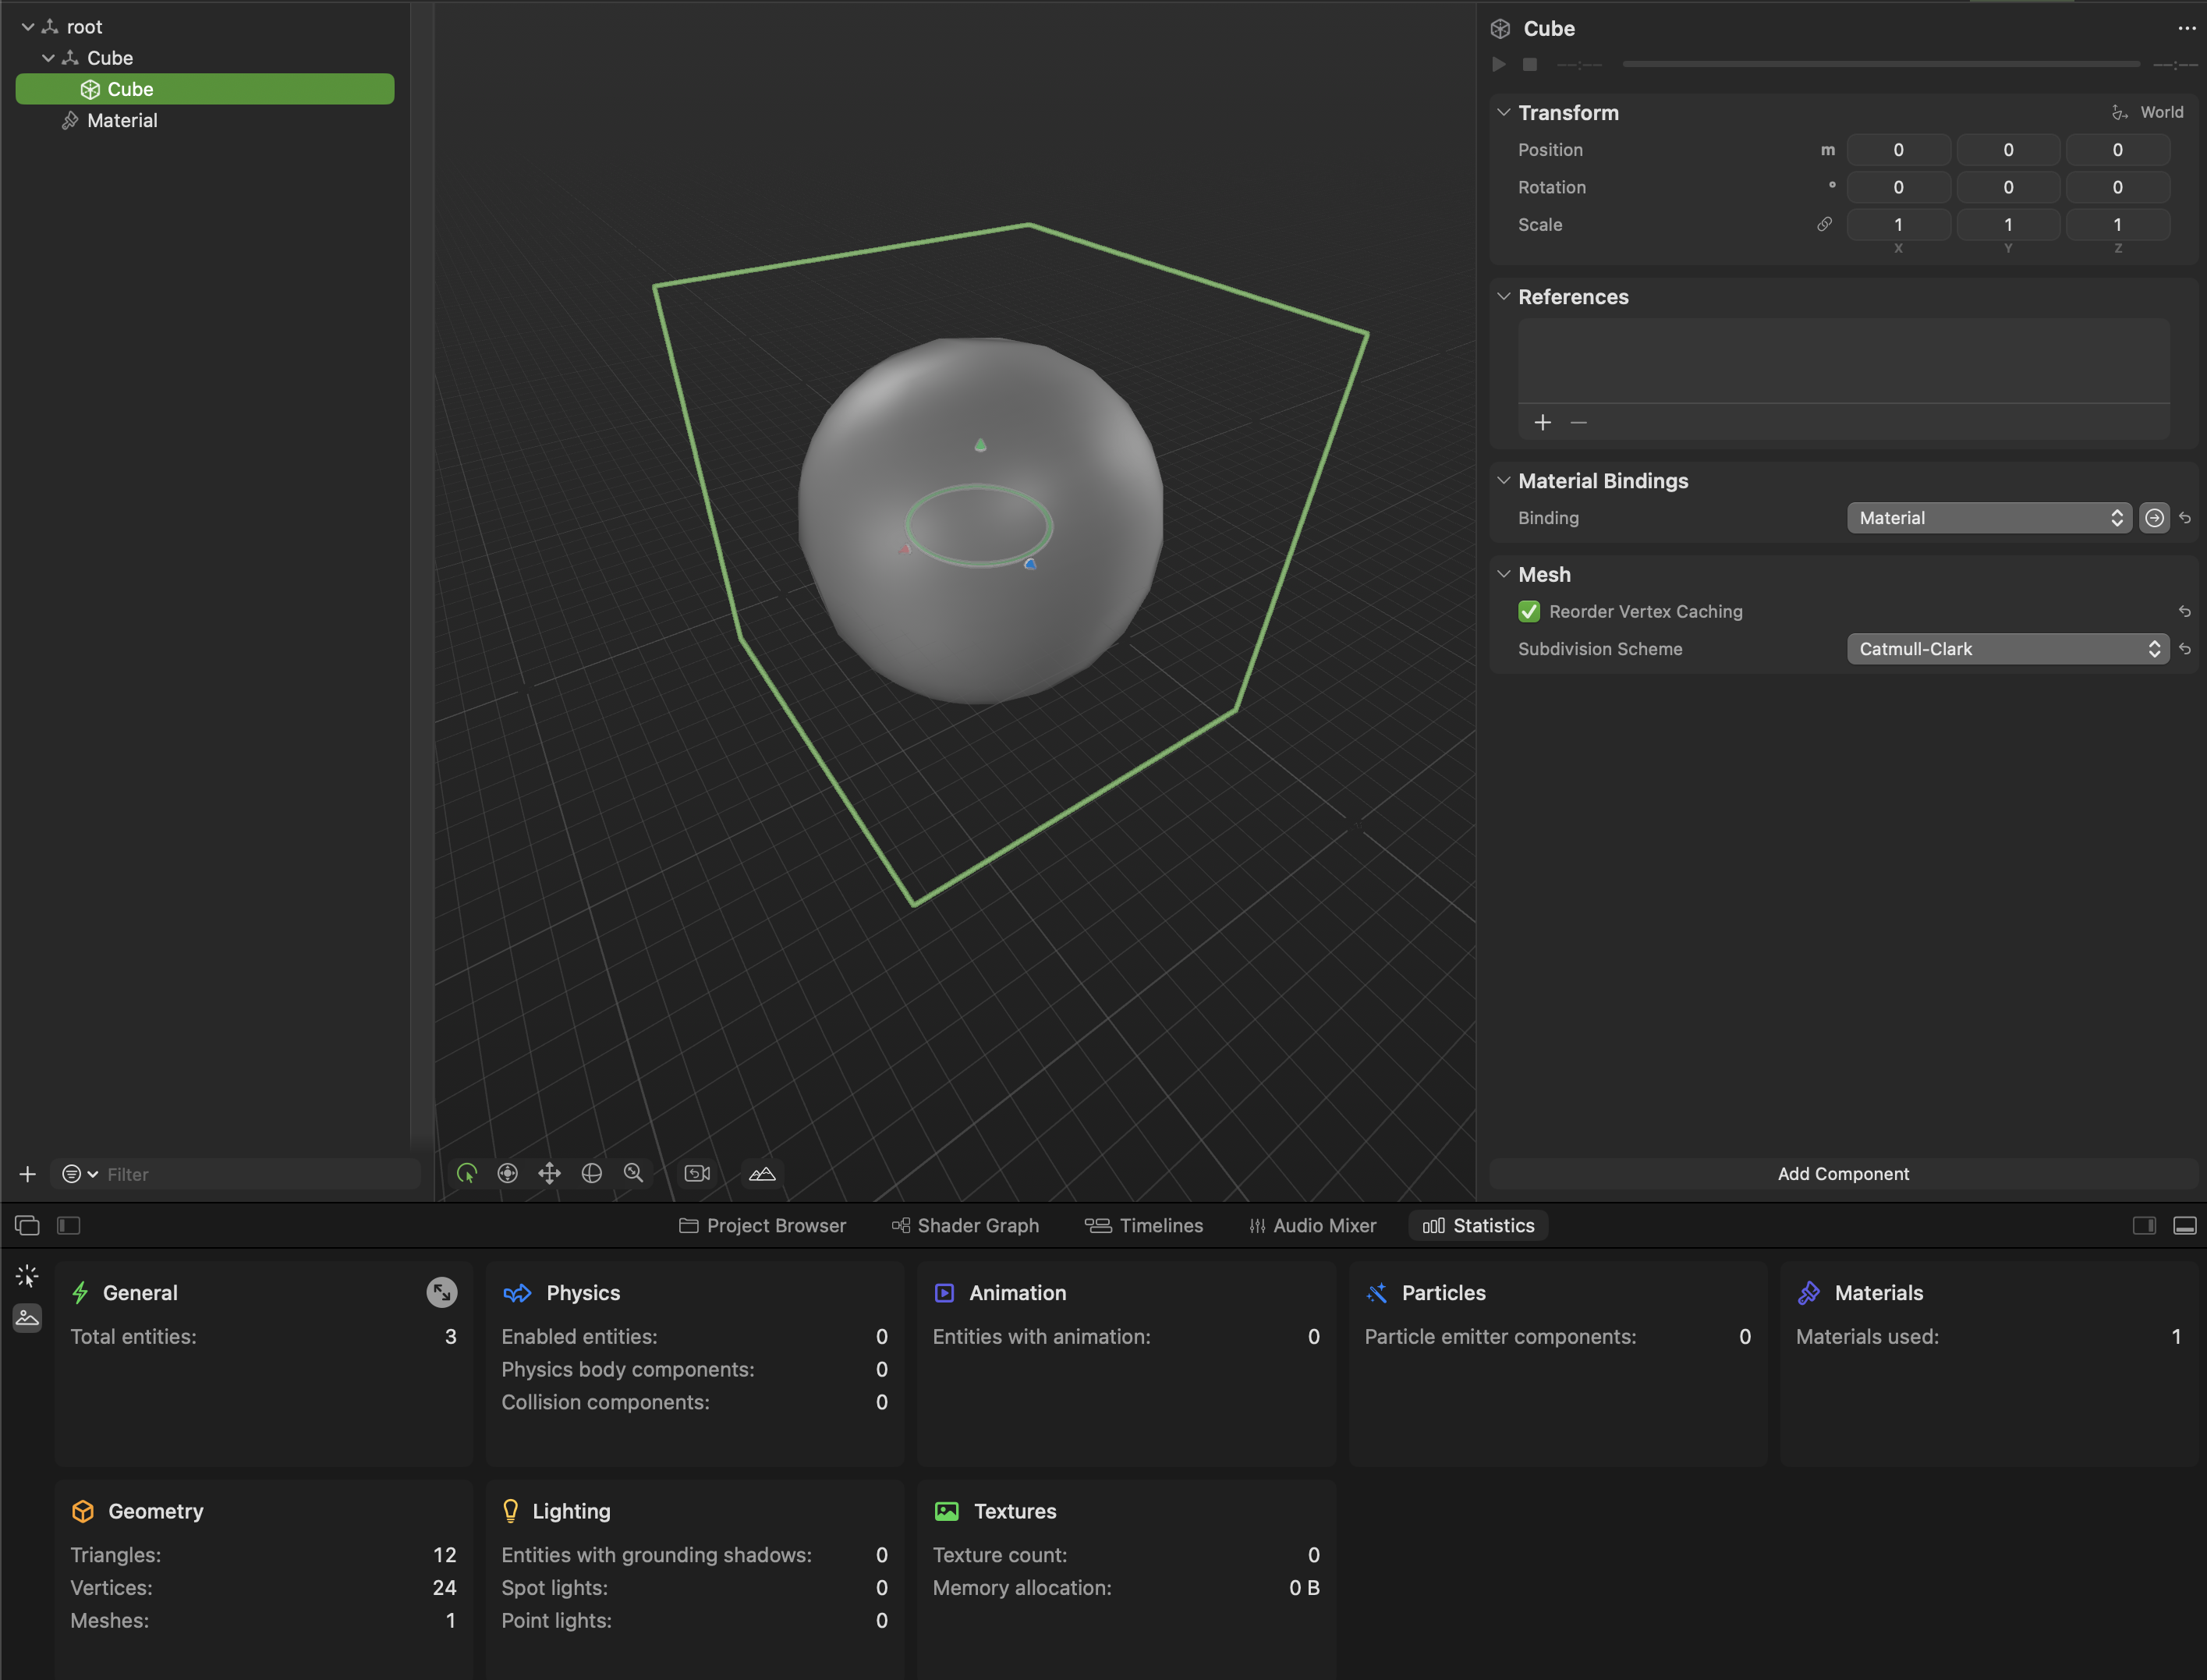2207x1680 pixels.
Task: Collapse the Cube parent node
Action: coord(48,58)
